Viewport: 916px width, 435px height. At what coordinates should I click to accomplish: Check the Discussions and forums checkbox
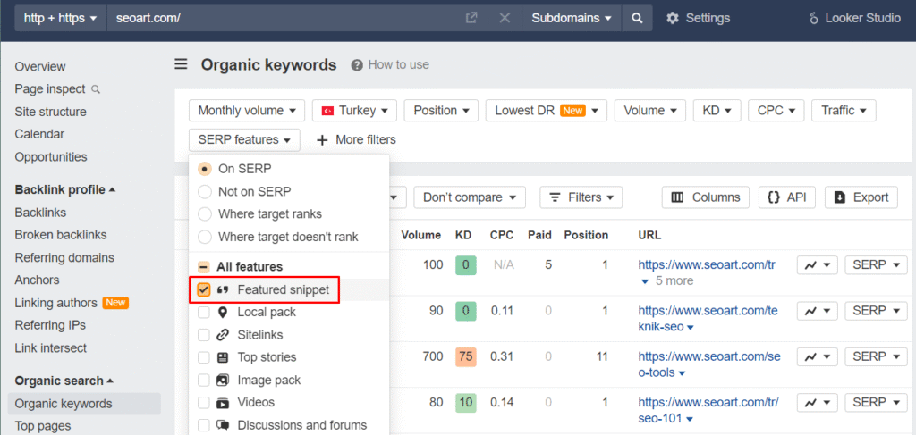tap(204, 425)
